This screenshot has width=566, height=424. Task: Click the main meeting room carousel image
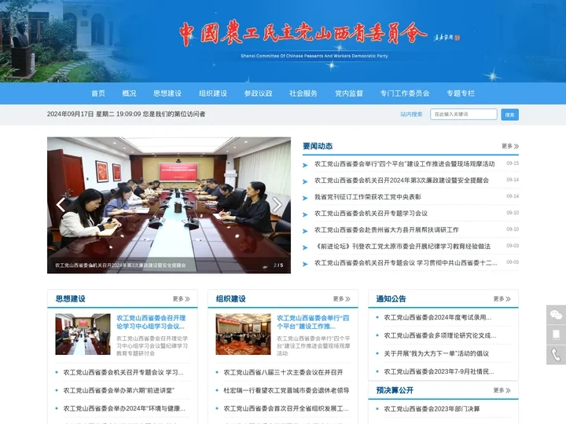click(x=169, y=205)
